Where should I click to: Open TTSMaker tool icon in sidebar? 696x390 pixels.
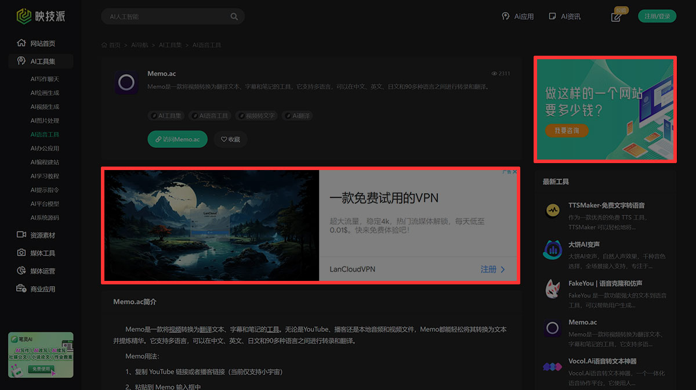552,211
